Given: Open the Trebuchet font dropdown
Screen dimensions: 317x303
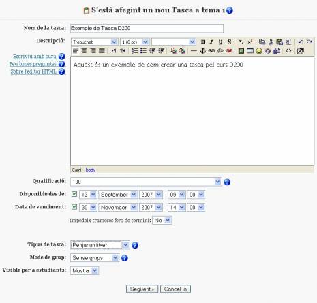Looking at the screenshot, I should point(95,42).
